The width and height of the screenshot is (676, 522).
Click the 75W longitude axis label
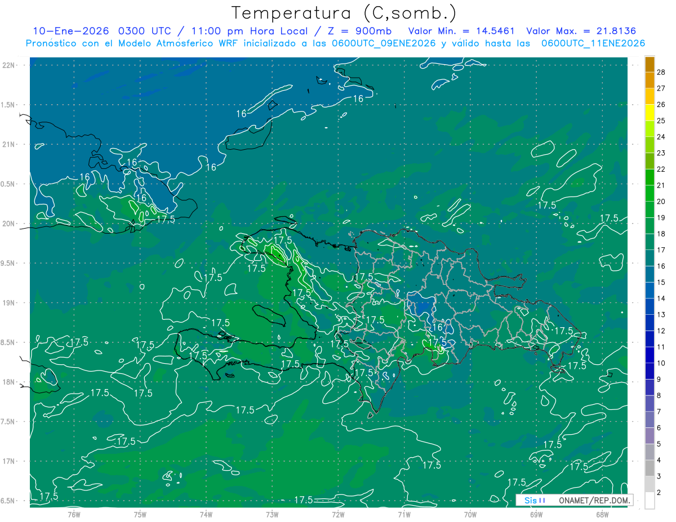click(140, 514)
